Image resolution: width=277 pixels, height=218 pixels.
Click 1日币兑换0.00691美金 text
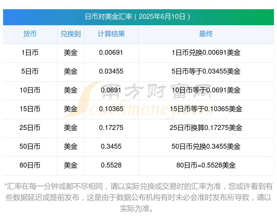tap(206, 53)
